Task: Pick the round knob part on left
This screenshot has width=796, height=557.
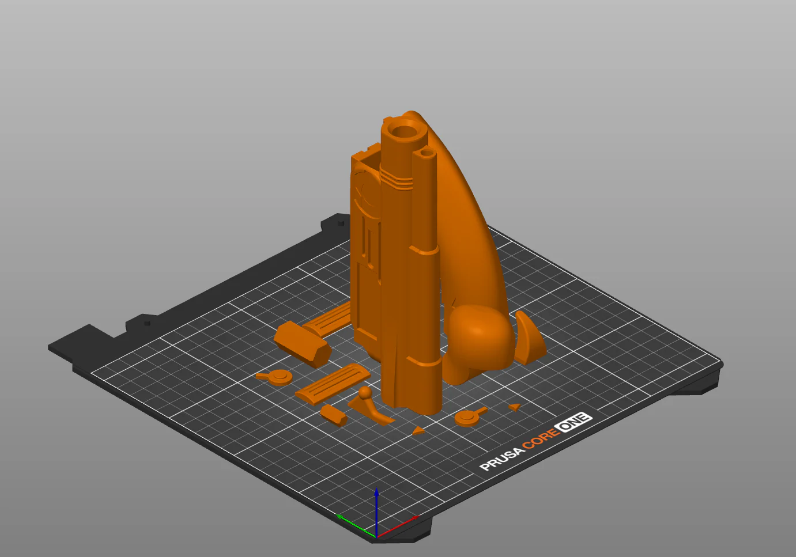Action: pos(278,377)
